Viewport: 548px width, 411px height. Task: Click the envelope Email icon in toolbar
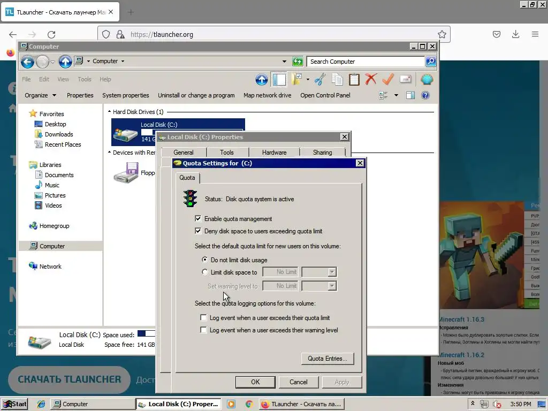[406, 79]
